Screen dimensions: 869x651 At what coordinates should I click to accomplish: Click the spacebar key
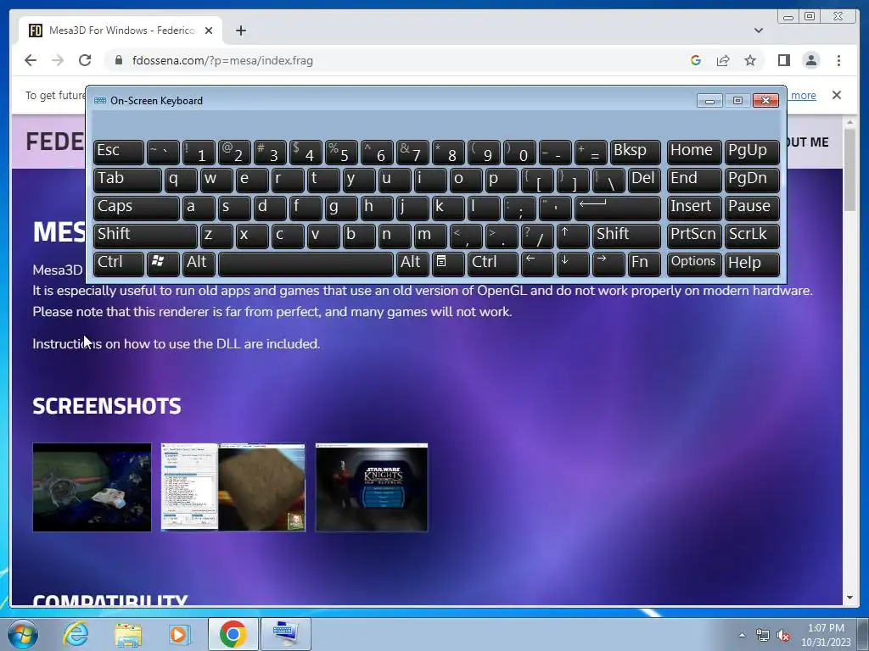306,263
